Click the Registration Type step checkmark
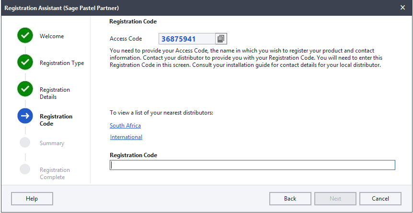Screen dimensions: 413x213 coord(25,62)
